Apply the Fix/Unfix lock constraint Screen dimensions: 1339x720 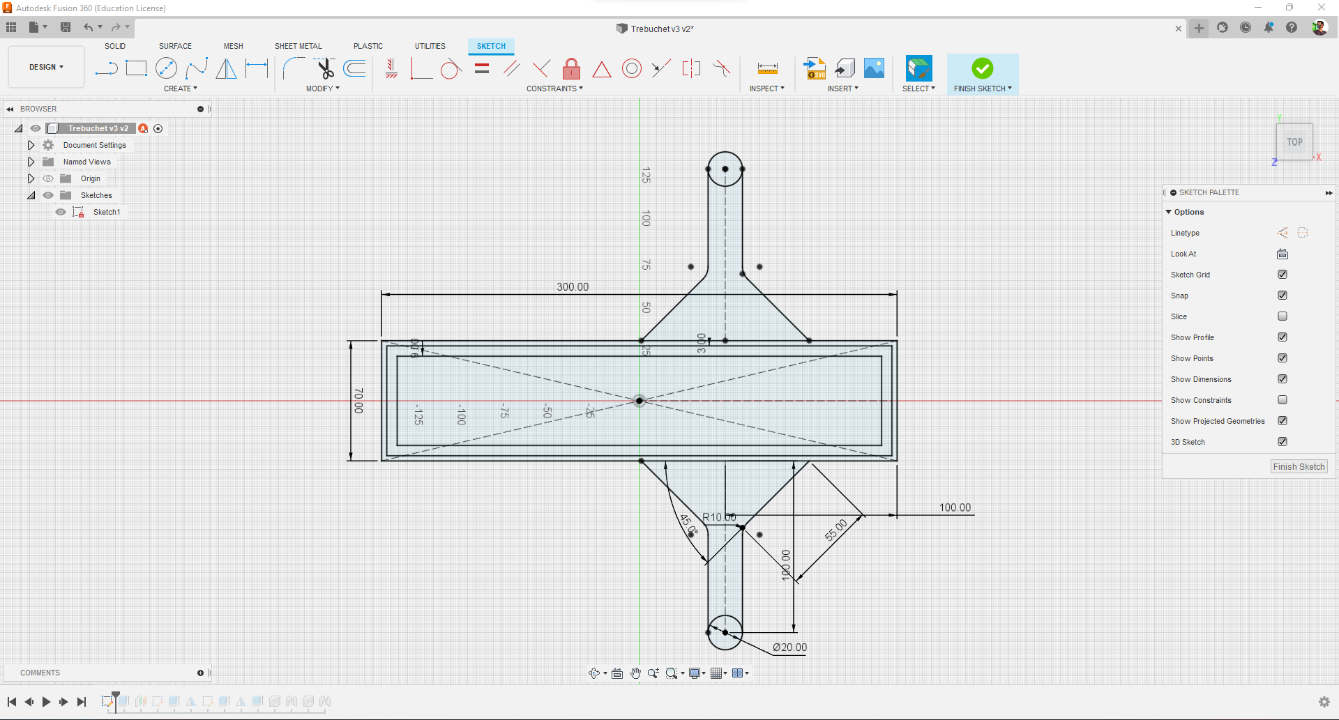pos(571,68)
